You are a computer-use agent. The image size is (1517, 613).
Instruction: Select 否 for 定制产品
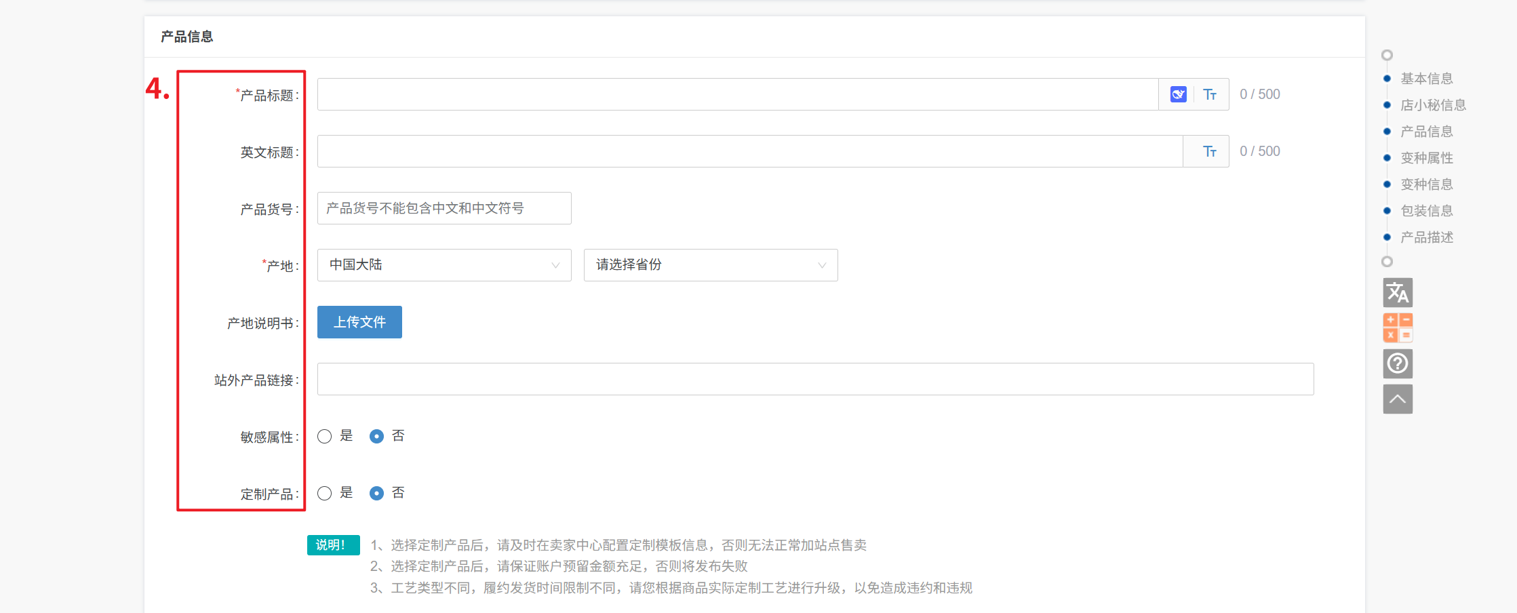(x=376, y=493)
